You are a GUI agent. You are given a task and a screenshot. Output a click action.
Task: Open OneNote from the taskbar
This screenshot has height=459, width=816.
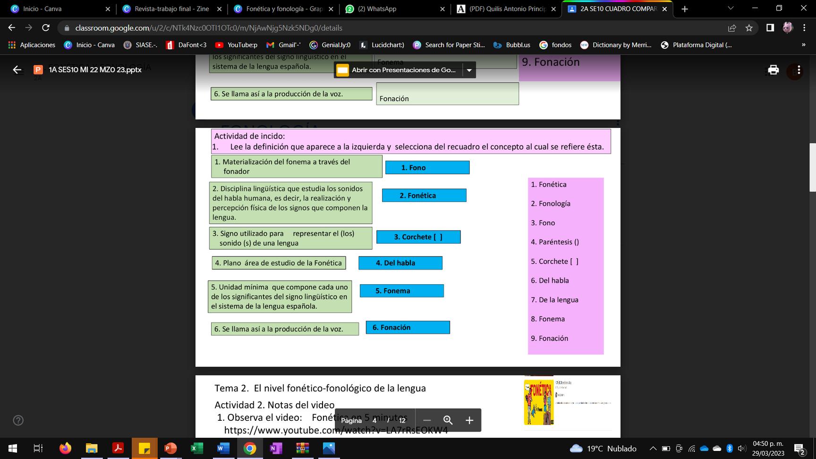276,448
